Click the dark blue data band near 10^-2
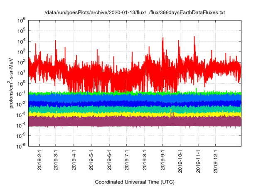 pos(135,103)
